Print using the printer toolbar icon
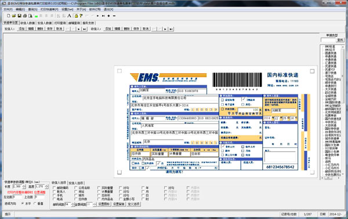Viewport: 348px width, 219px height. 25,16
